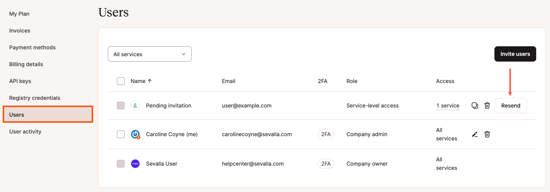Open Registry credentials in sidebar
Image resolution: width=550 pixels, height=192 pixels.
(35, 98)
